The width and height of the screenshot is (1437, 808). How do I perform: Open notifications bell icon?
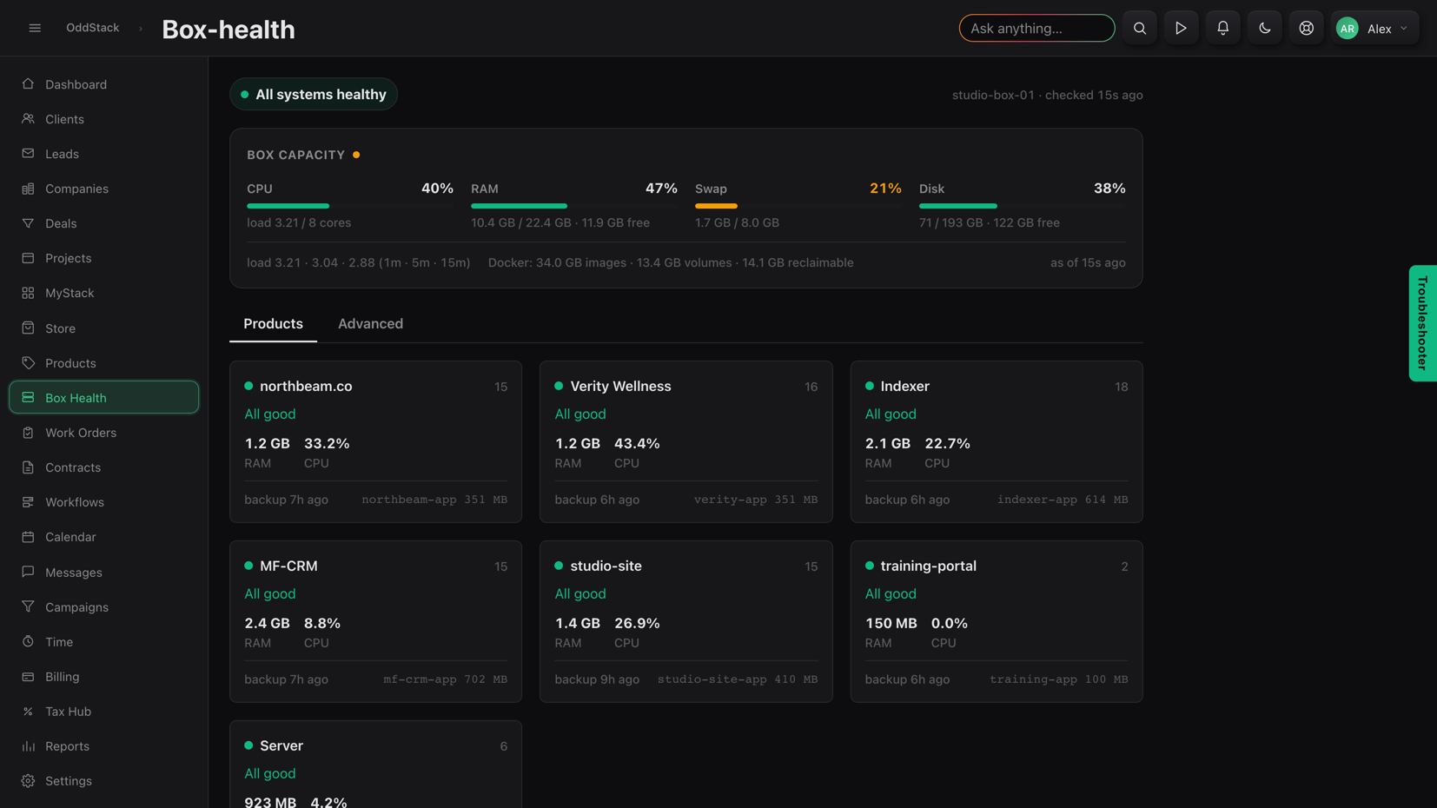[x=1222, y=28]
